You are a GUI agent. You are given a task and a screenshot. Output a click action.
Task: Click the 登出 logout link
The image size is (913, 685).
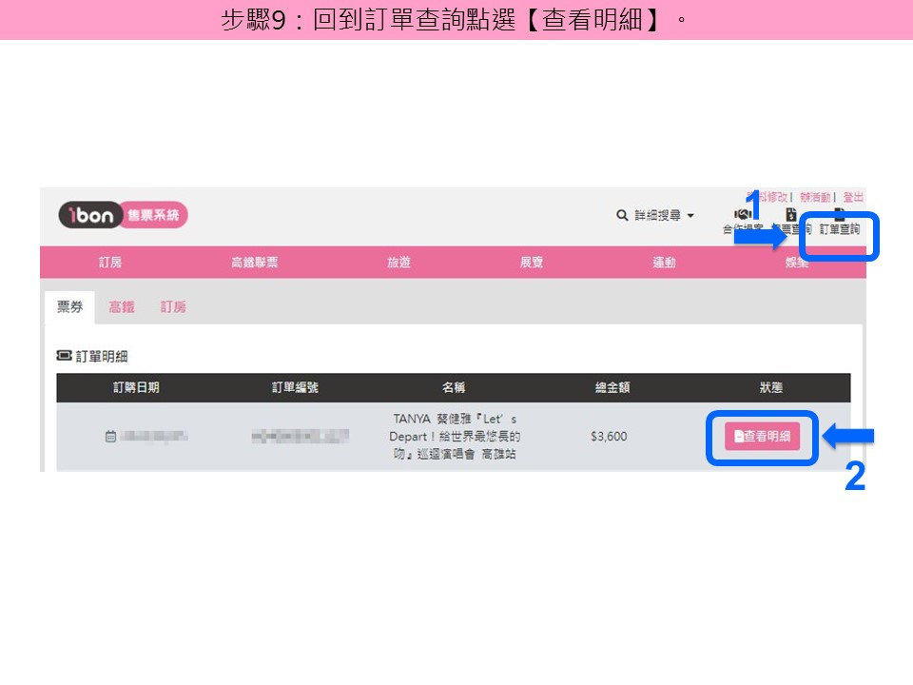[x=853, y=197]
